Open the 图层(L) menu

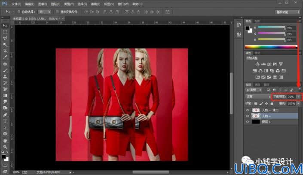(x=55, y=4)
